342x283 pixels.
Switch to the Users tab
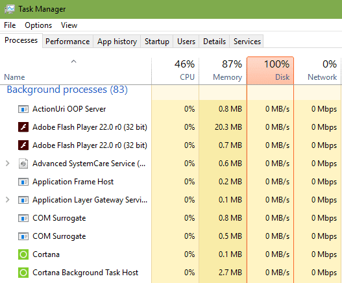click(186, 42)
